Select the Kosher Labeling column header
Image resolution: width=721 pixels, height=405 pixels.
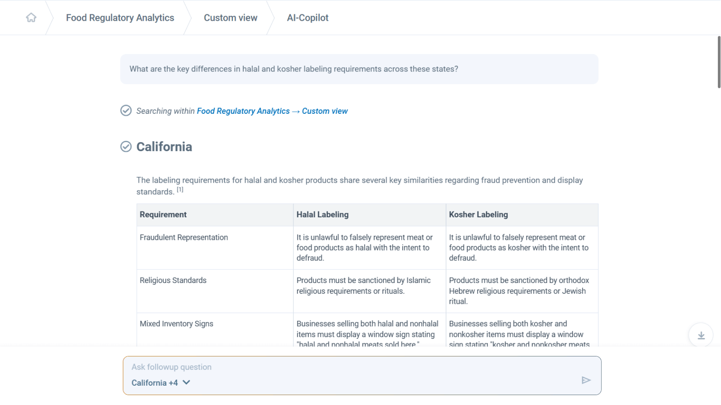tap(478, 215)
